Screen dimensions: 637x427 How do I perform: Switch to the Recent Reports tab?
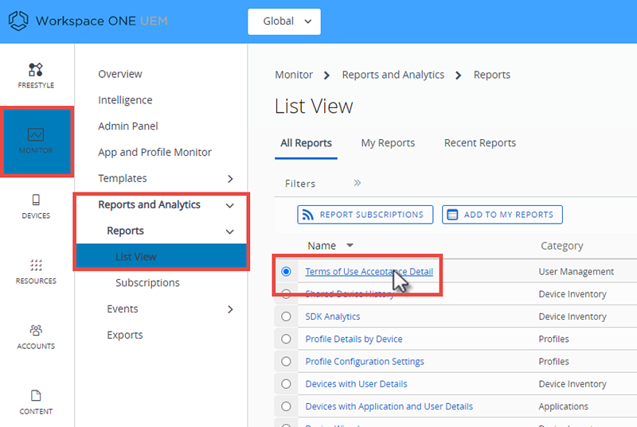point(480,143)
